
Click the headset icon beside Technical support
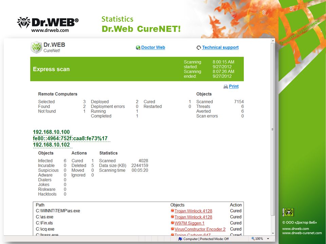point(199,48)
